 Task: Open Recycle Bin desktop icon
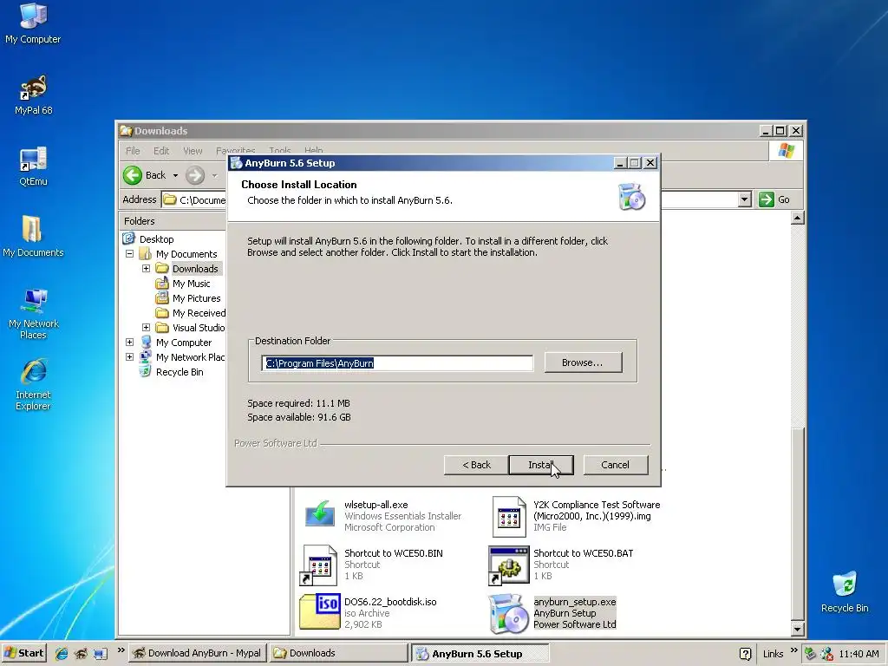tap(845, 591)
